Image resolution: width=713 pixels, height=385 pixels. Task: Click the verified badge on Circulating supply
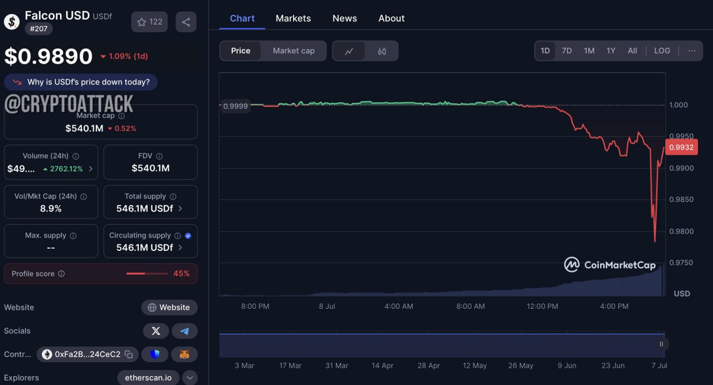[x=188, y=236]
